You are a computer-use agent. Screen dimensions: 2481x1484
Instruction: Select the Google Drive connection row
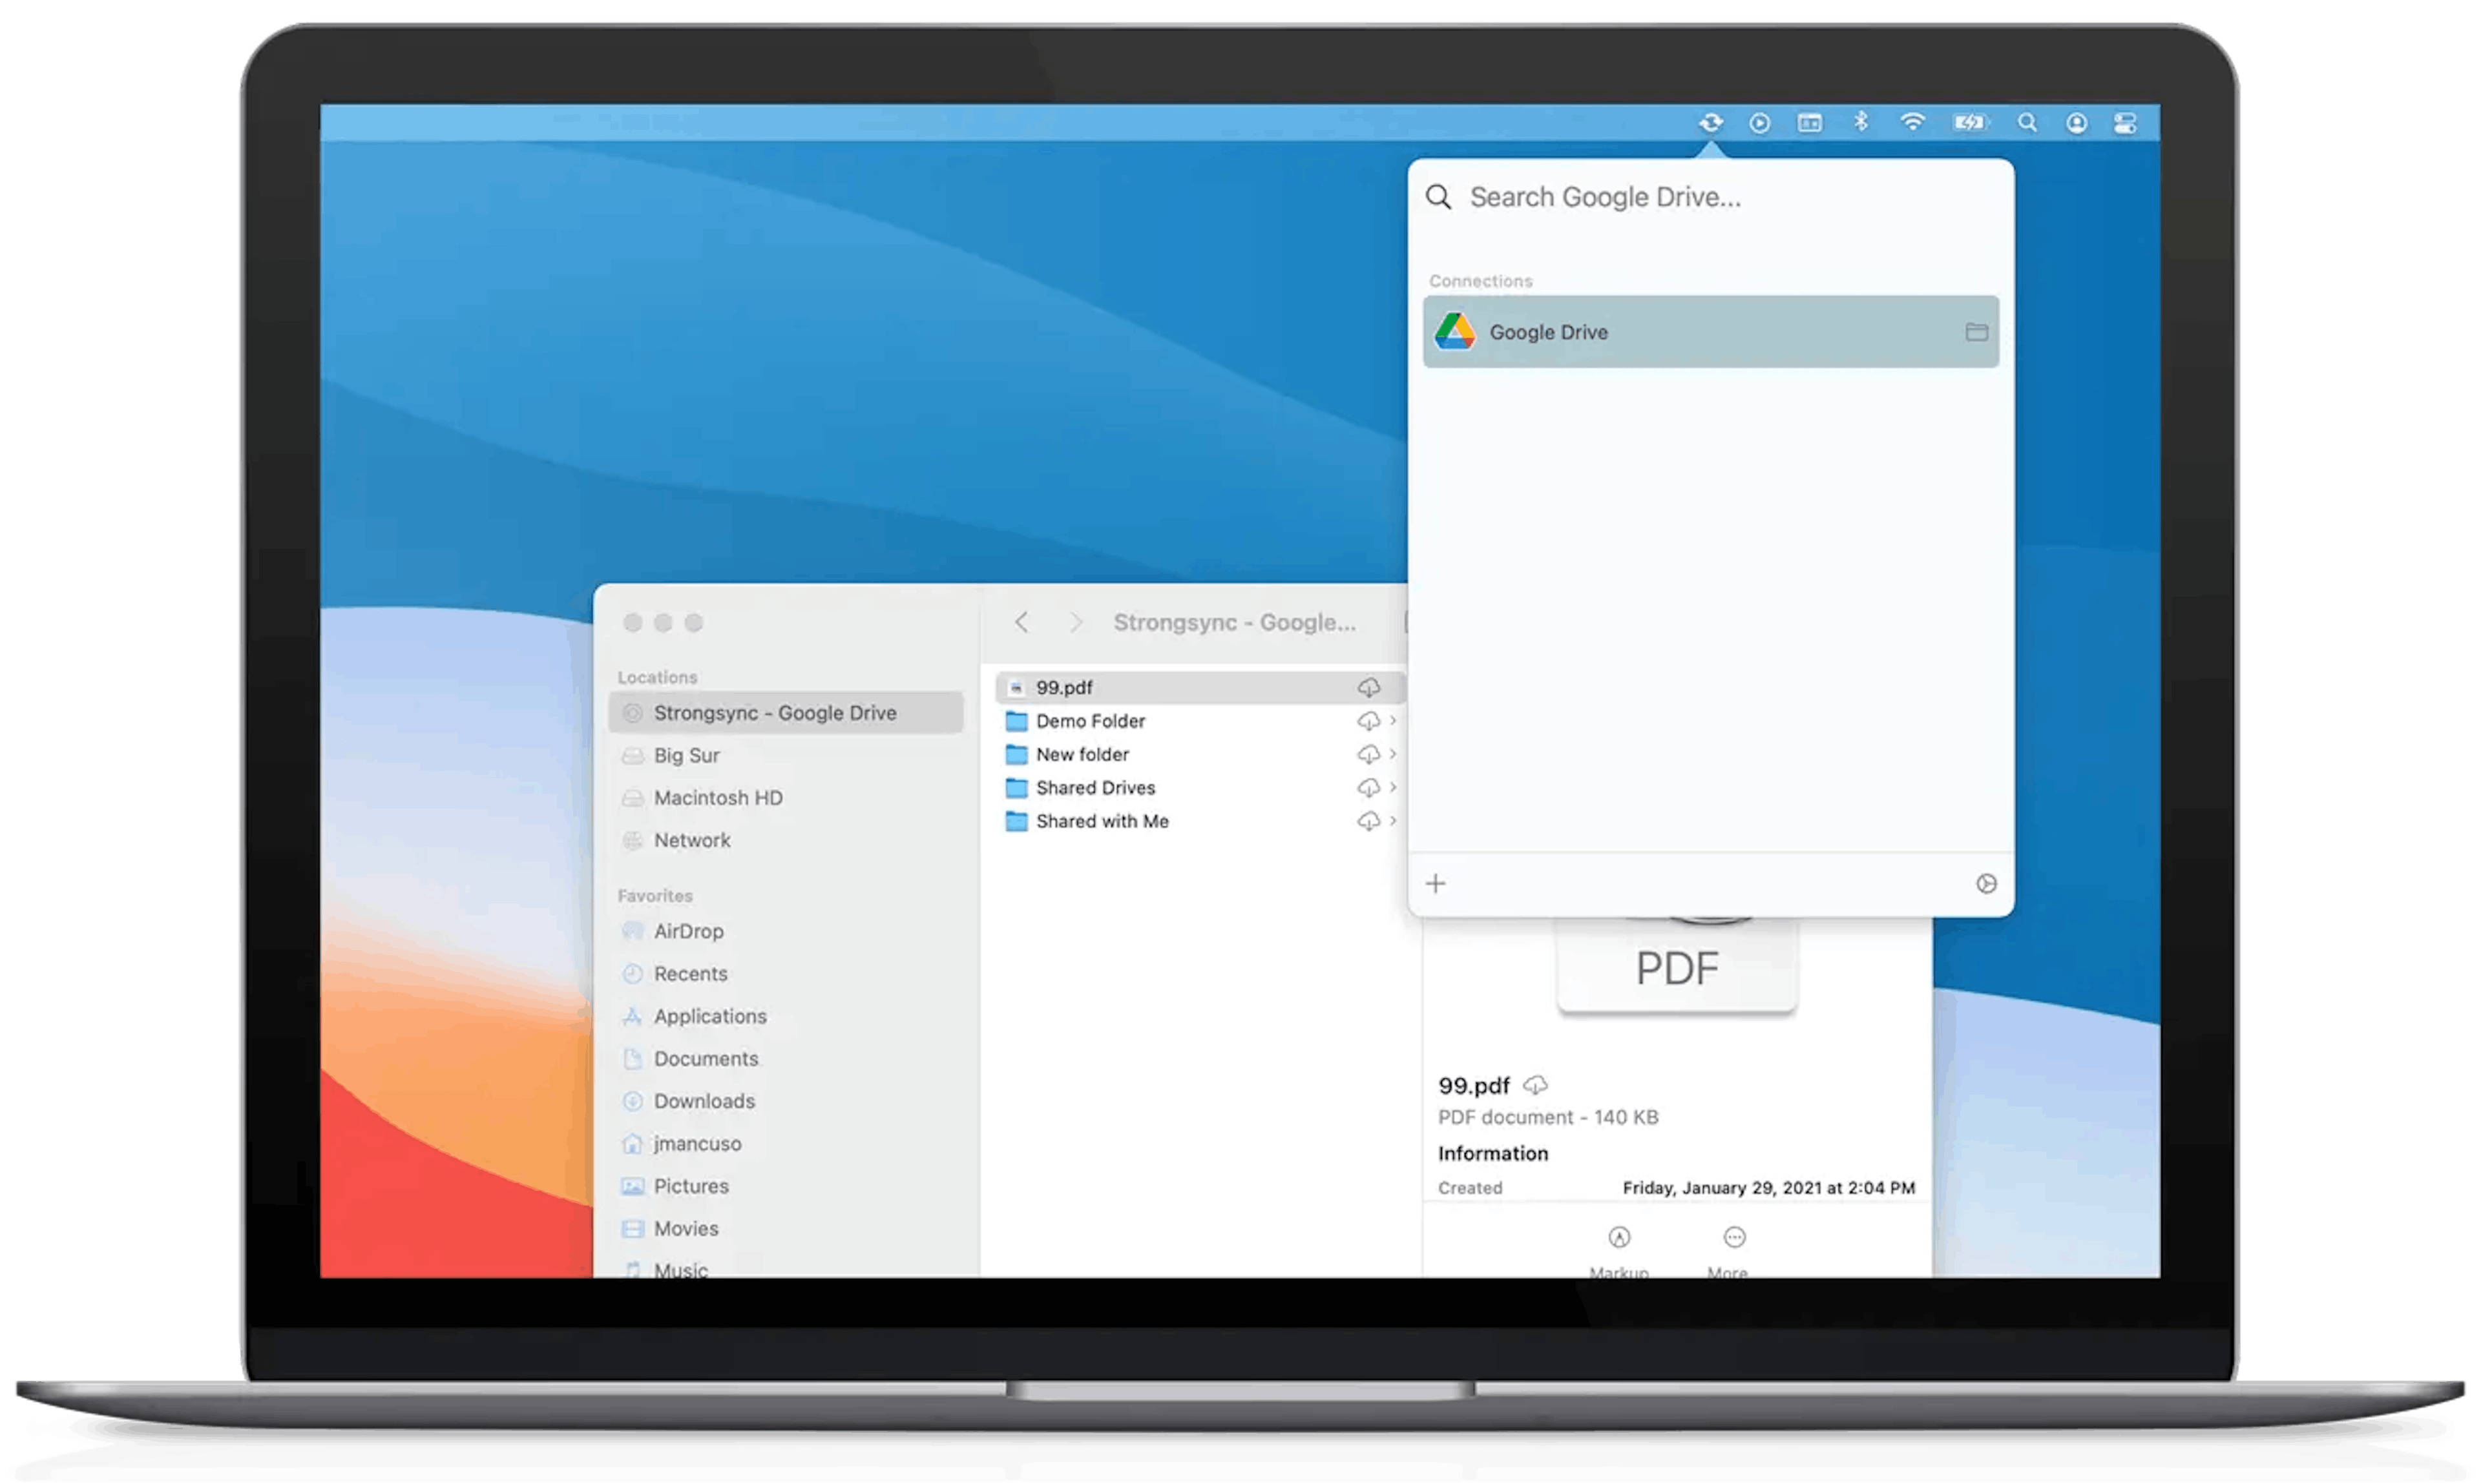click(1711, 331)
